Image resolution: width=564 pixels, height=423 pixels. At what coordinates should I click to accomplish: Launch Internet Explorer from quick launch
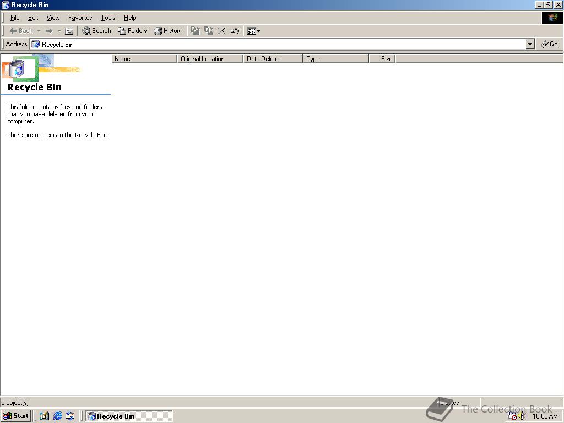(57, 416)
